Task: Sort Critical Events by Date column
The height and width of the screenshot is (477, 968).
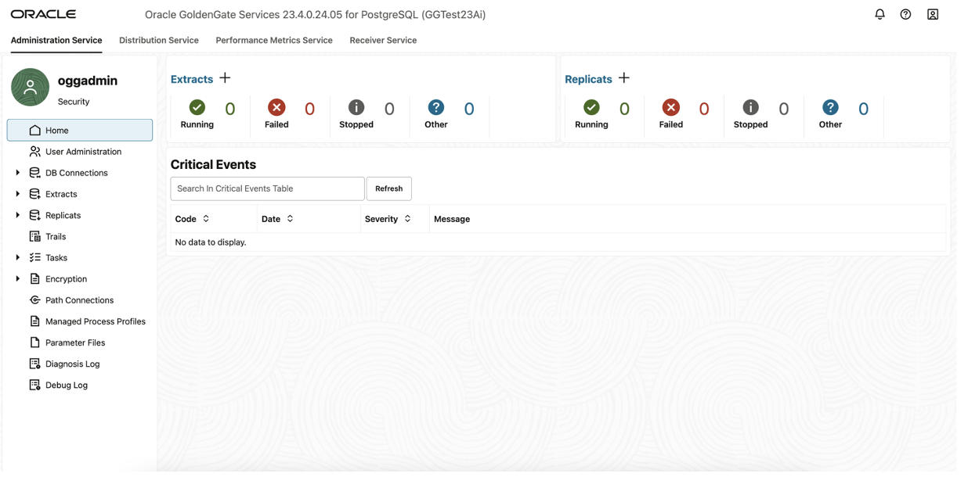Action: coord(290,219)
